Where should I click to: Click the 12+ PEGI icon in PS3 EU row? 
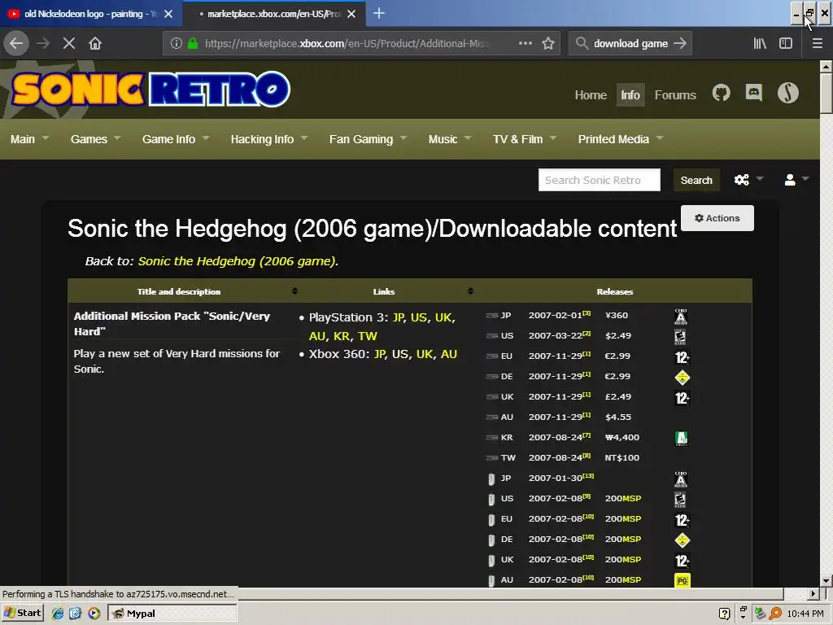pyautogui.click(x=683, y=357)
